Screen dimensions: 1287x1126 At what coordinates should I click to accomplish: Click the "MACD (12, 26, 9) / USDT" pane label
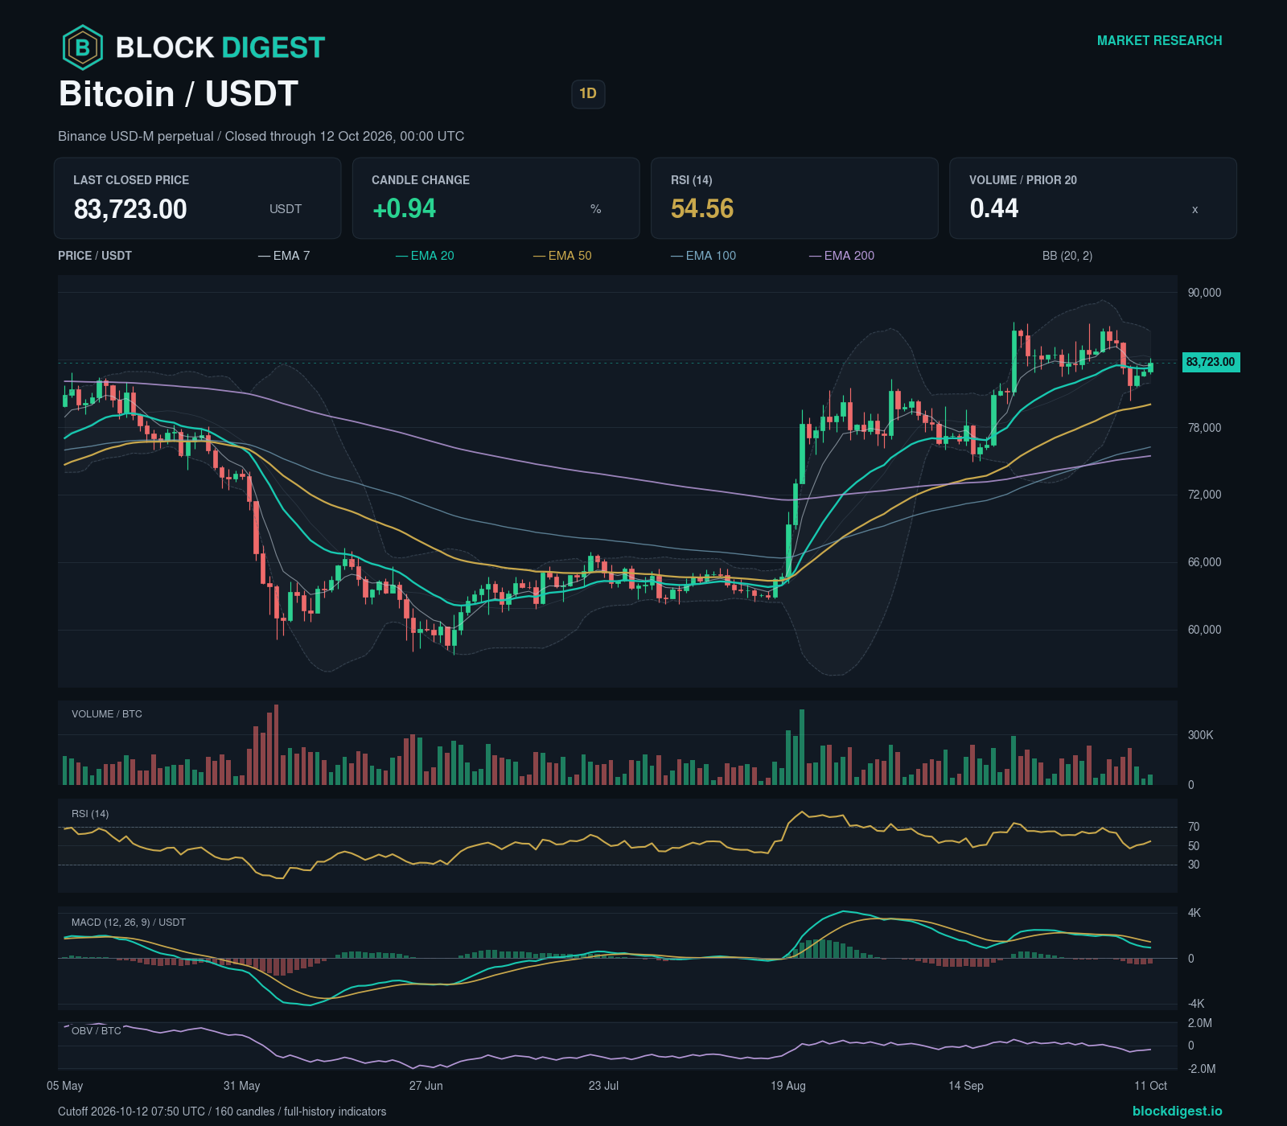click(x=129, y=923)
